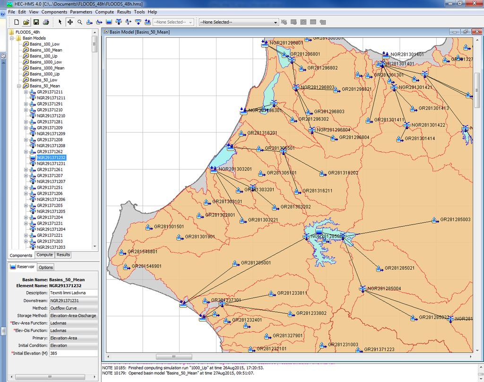This screenshot has height=382, width=484.
Task: Click the GR281301901 label on the map
Action: [x=200, y=237]
